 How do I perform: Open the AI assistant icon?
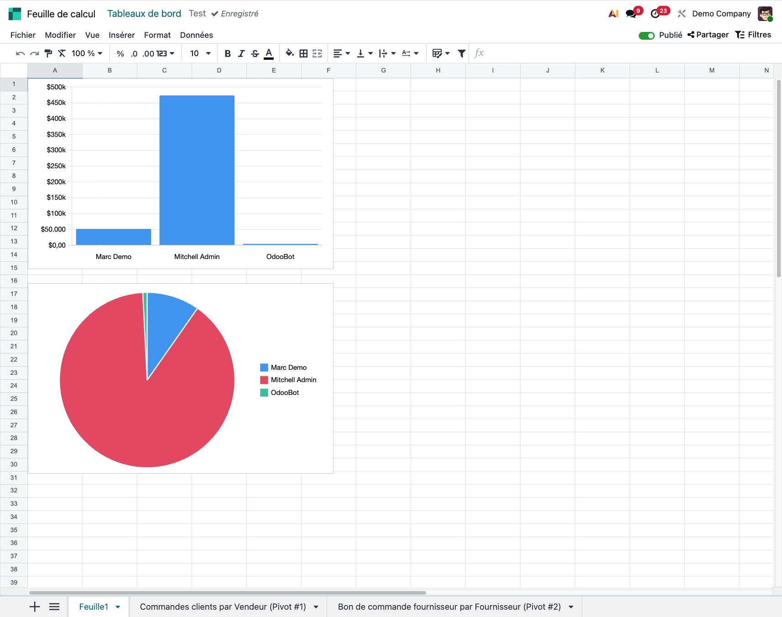click(x=613, y=14)
